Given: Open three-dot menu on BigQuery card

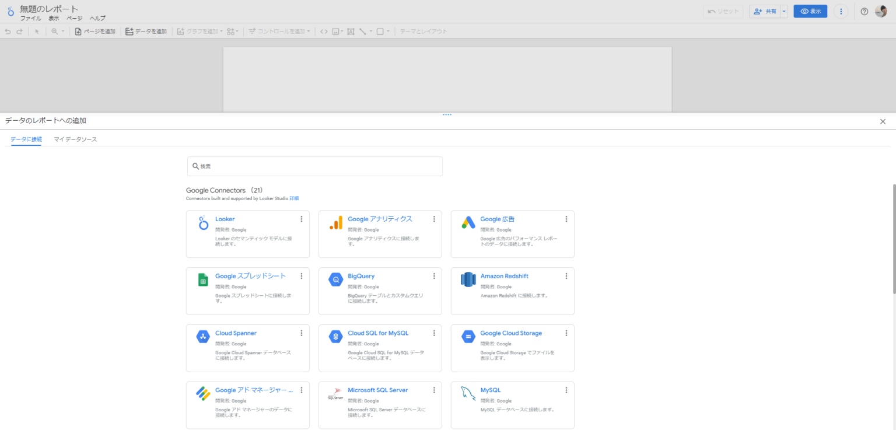Looking at the screenshot, I should (434, 276).
